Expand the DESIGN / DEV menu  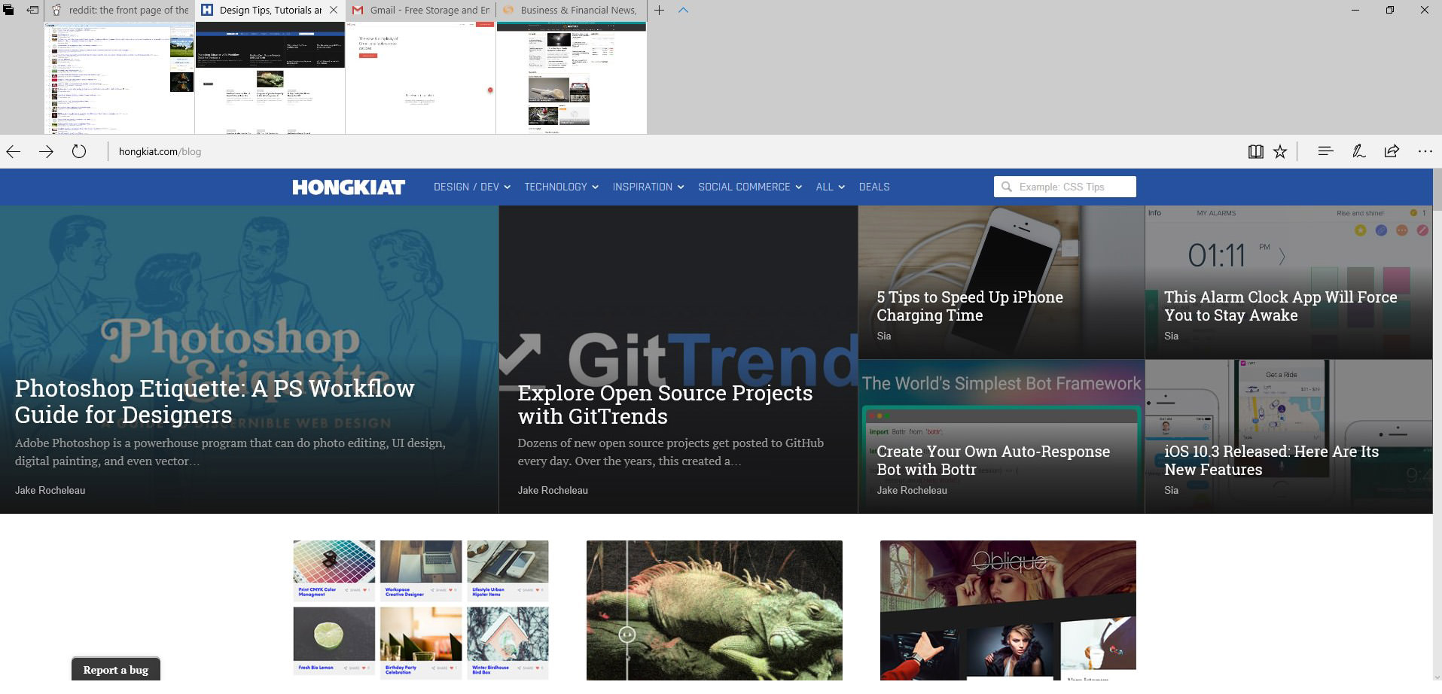click(x=472, y=187)
